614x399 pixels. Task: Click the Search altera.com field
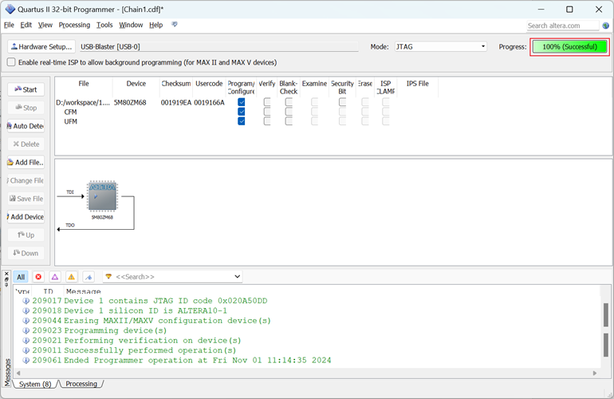(x=563, y=26)
